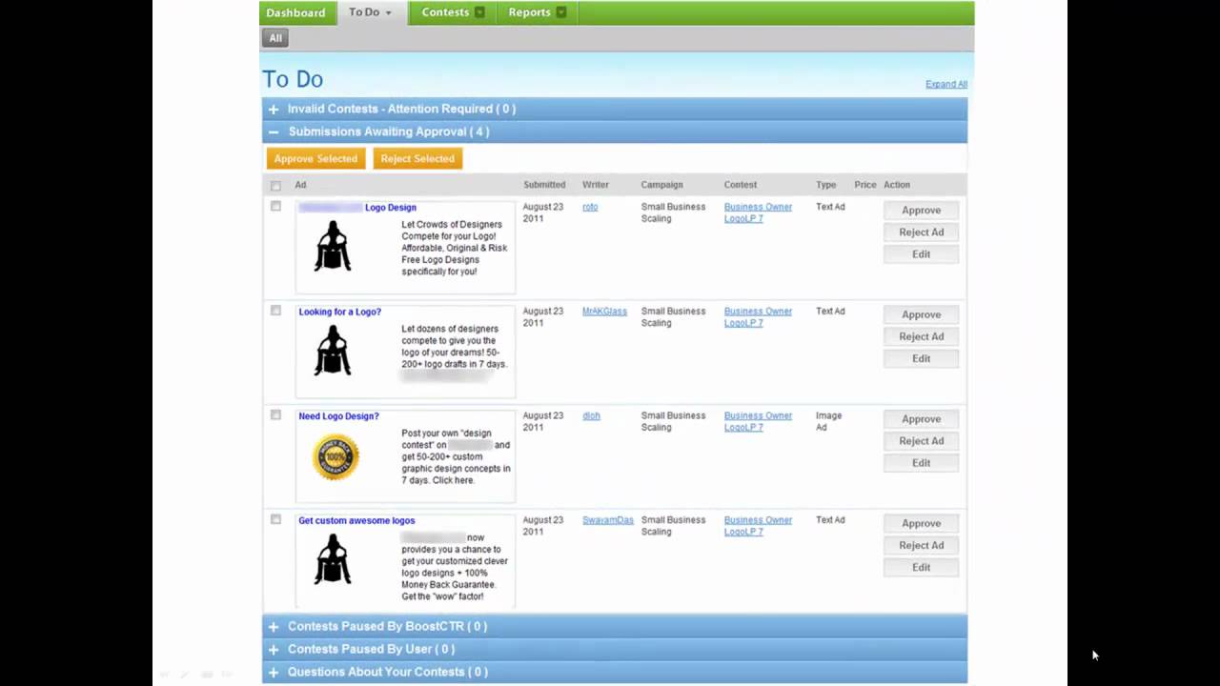This screenshot has width=1220, height=686.
Task: Click Reject Selected button
Action: click(417, 158)
